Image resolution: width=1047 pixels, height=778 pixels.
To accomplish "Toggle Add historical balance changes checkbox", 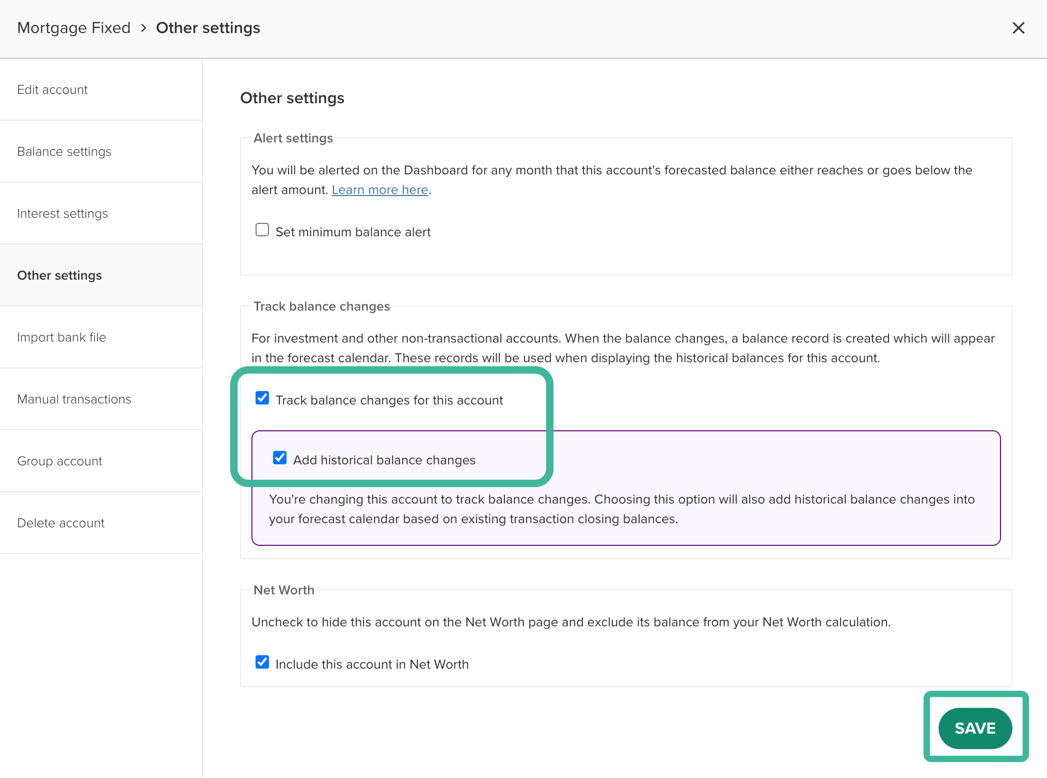I will 280,458.
